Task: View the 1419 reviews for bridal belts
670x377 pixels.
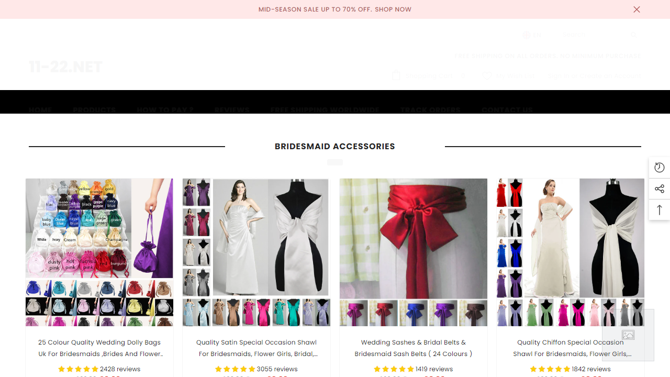Action: tap(434, 369)
